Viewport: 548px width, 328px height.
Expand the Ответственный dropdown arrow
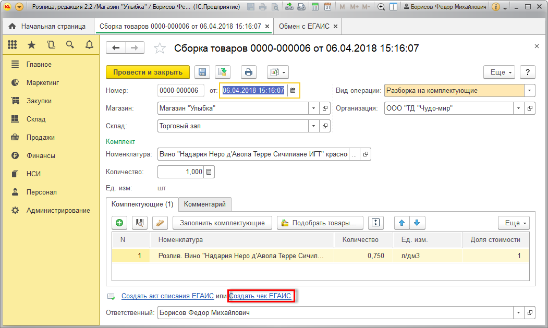519,312
